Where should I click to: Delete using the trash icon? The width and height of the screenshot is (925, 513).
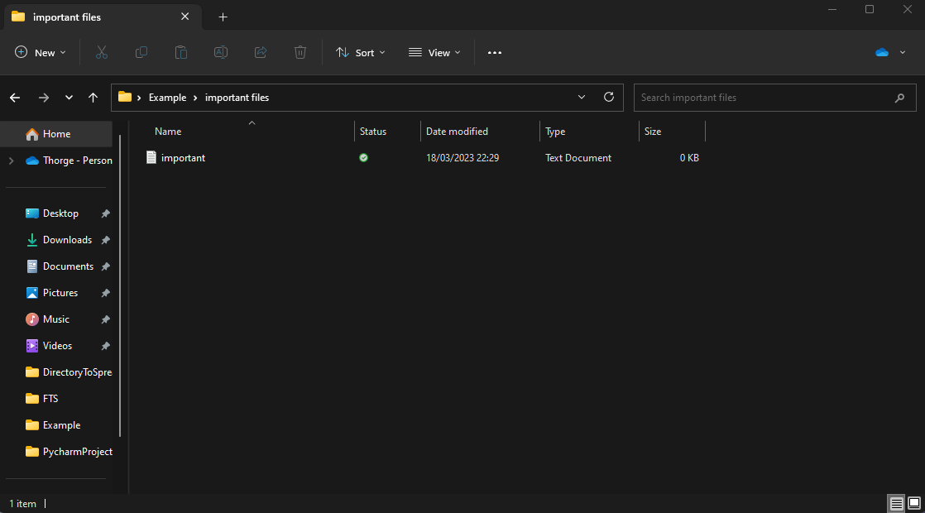(x=300, y=52)
